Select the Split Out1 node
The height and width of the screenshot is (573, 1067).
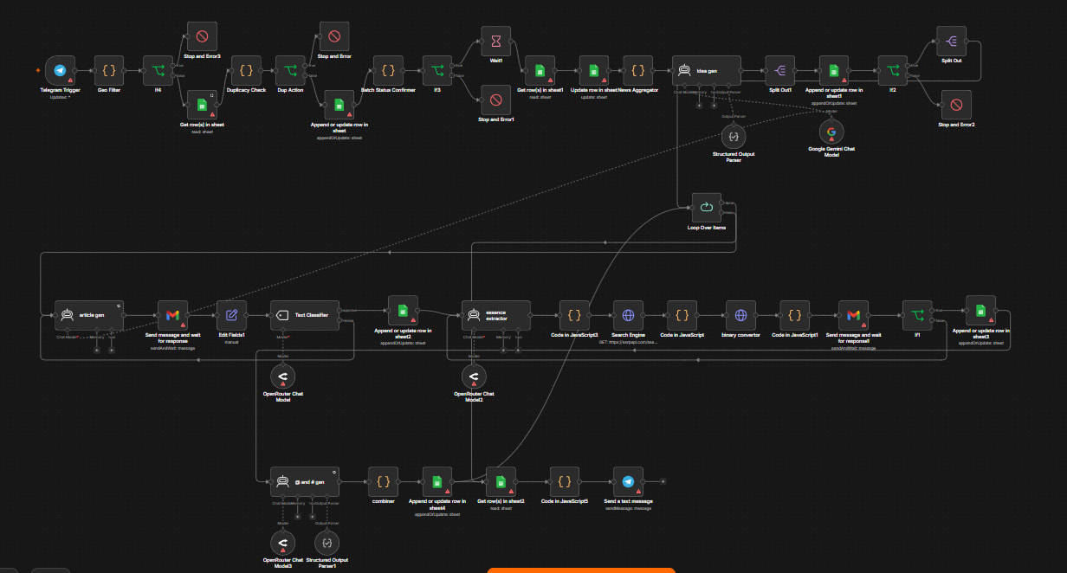[x=779, y=71]
